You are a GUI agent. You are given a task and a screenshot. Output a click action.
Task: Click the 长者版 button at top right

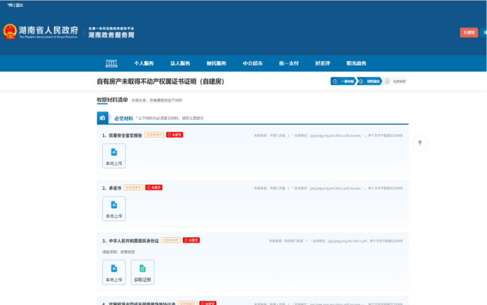[468, 32]
